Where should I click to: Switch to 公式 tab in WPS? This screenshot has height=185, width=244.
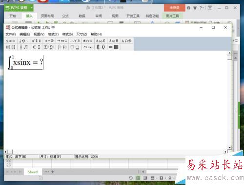[x=65, y=16]
